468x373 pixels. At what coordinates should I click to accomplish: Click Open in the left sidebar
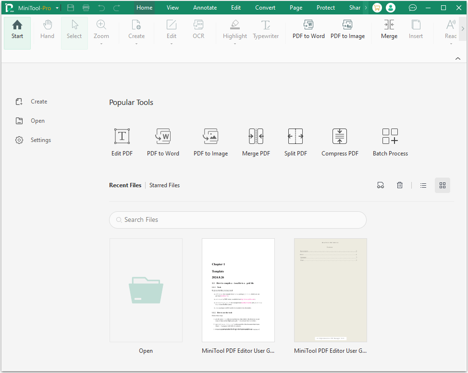[30, 121]
